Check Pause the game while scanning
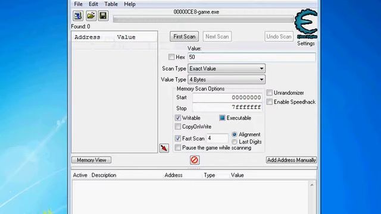This screenshot has height=214, width=381. (x=177, y=148)
